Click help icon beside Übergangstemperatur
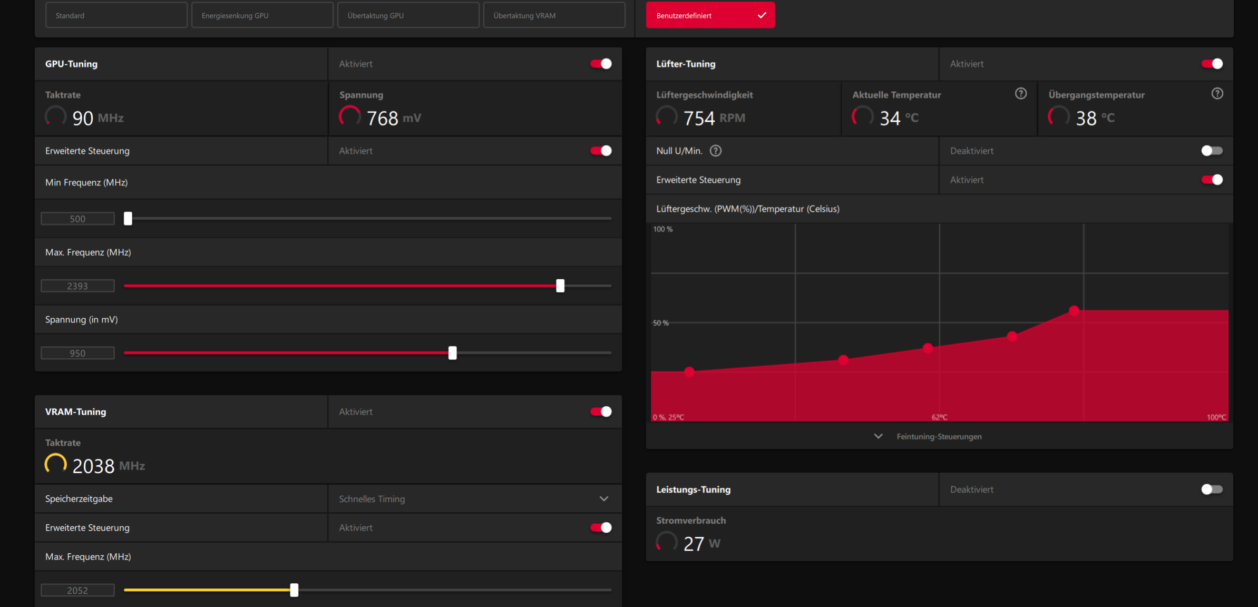Viewport: 1258px width, 607px height. click(1217, 94)
